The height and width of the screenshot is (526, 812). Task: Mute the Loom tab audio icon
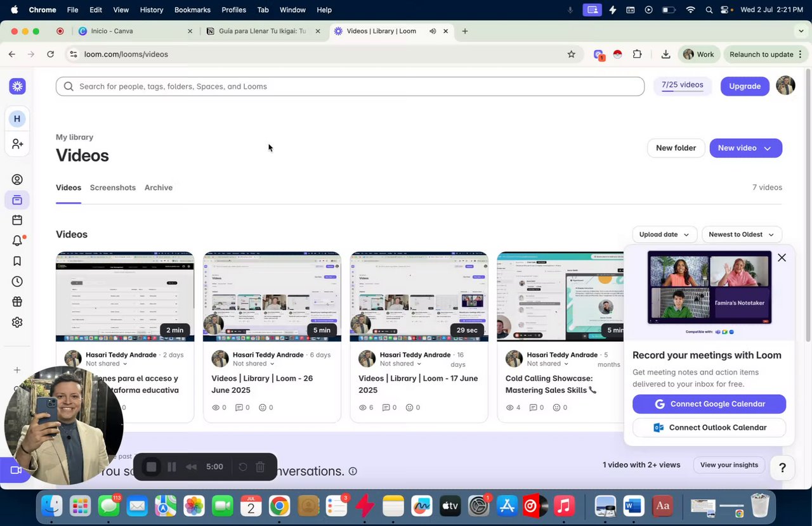click(433, 31)
